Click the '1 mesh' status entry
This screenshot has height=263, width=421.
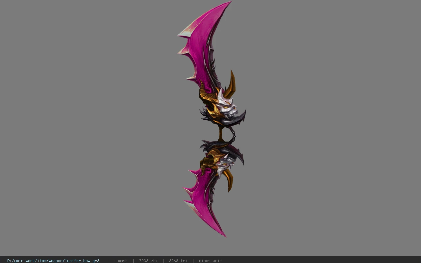pos(121,261)
